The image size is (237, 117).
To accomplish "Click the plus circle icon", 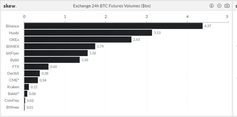I will (x=219, y=6).
